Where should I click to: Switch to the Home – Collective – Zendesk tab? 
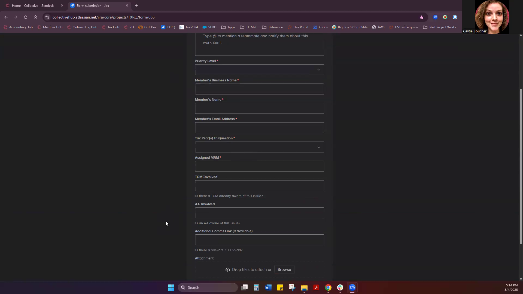coord(33,5)
